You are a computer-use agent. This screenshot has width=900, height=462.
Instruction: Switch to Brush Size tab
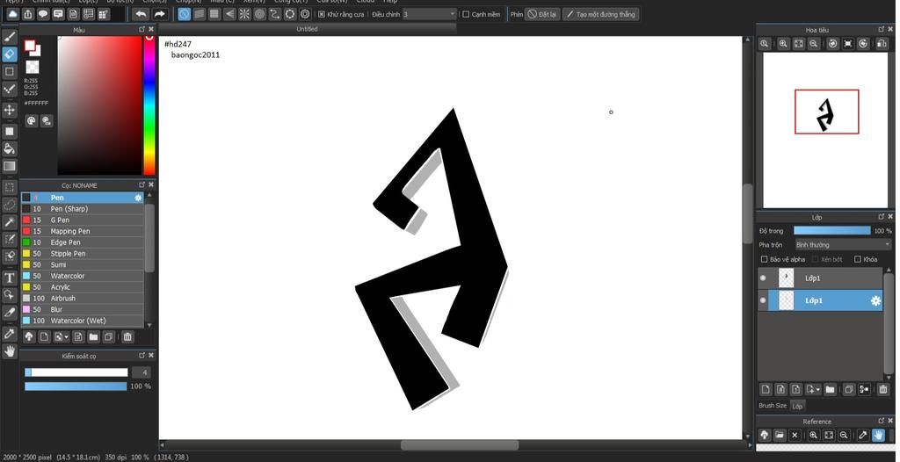(773, 406)
